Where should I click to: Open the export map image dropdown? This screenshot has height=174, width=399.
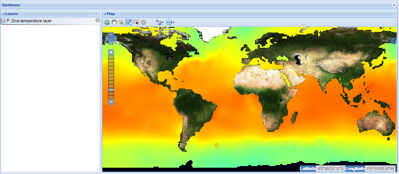tap(160, 22)
